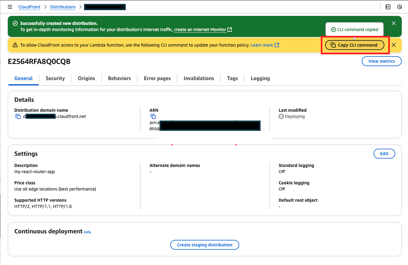This screenshot has height=265, width=408.
Task: Switch to the Security tab
Action: pos(55,78)
